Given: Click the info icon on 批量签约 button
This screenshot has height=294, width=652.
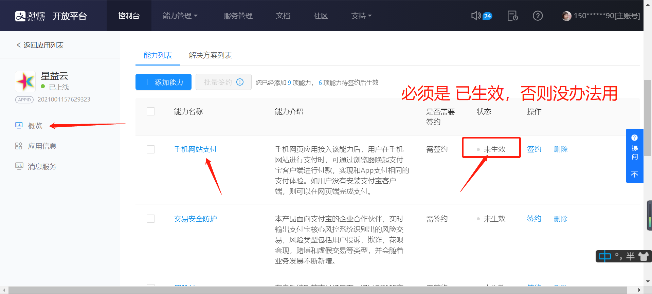Looking at the screenshot, I should tap(240, 82).
